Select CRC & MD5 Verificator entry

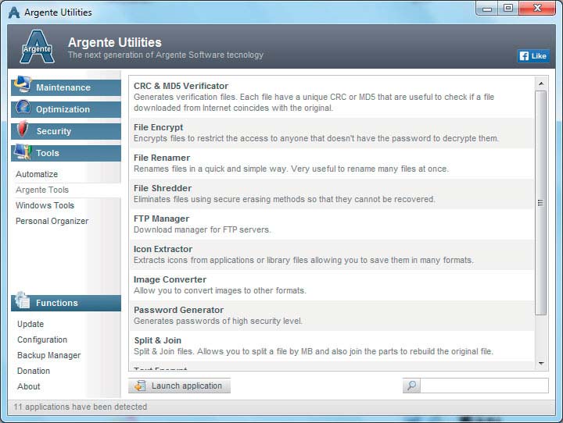coord(332,97)
